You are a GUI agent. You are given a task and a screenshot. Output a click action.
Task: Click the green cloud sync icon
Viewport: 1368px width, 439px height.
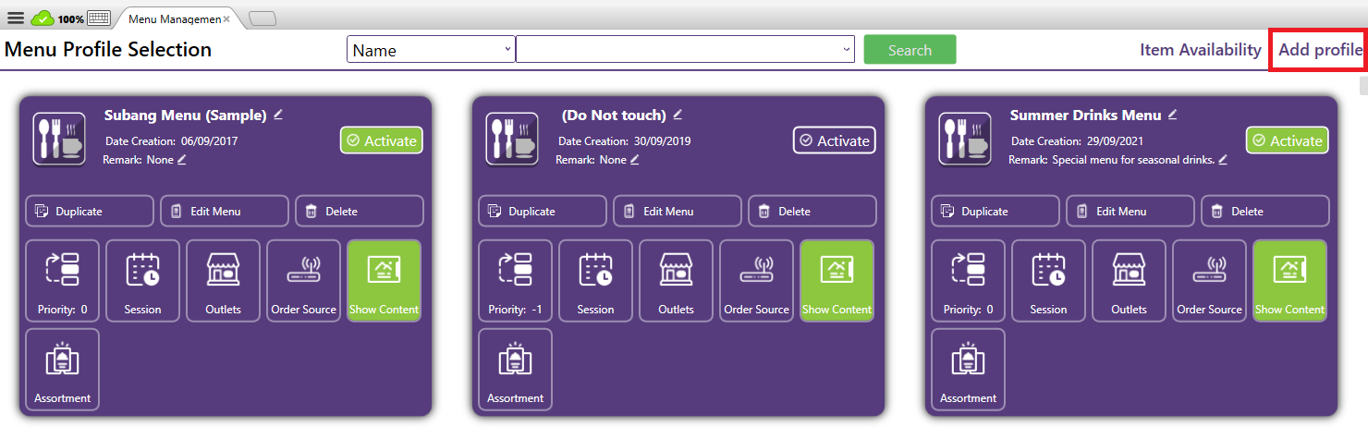[43, 18]
